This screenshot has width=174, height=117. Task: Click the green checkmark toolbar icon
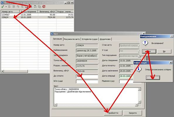(x=3, y=7)
